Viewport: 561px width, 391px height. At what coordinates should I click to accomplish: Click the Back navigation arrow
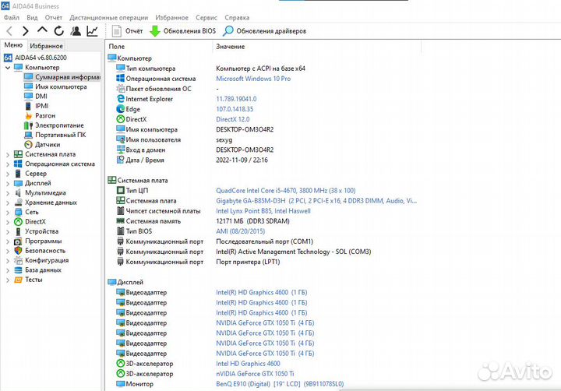9,31
